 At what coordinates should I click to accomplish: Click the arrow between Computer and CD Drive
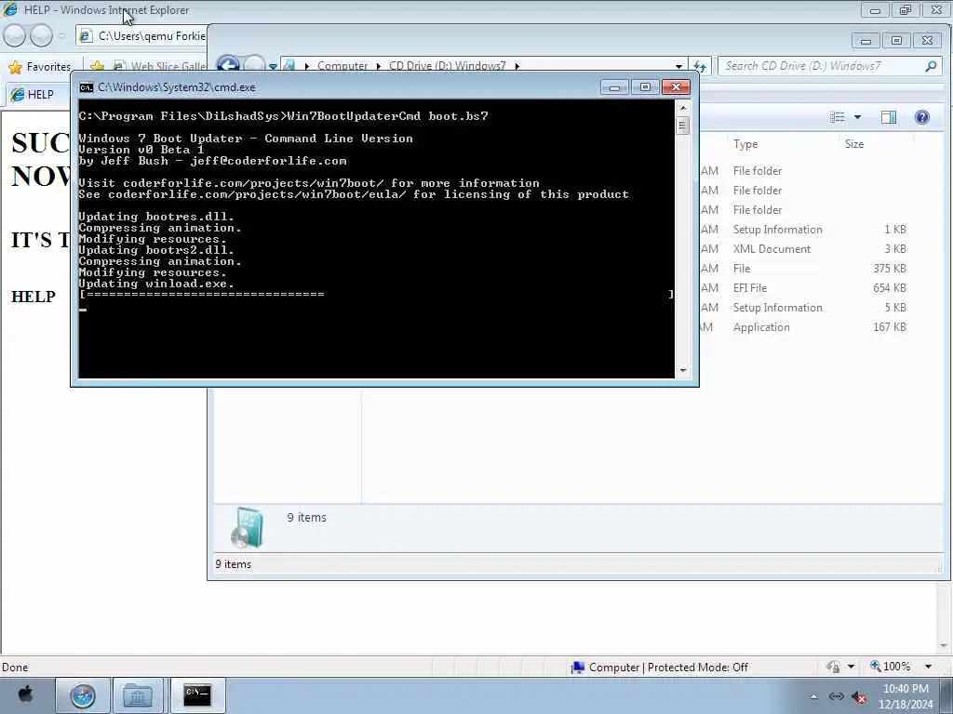pyautogui.click(x=378, y=66)
